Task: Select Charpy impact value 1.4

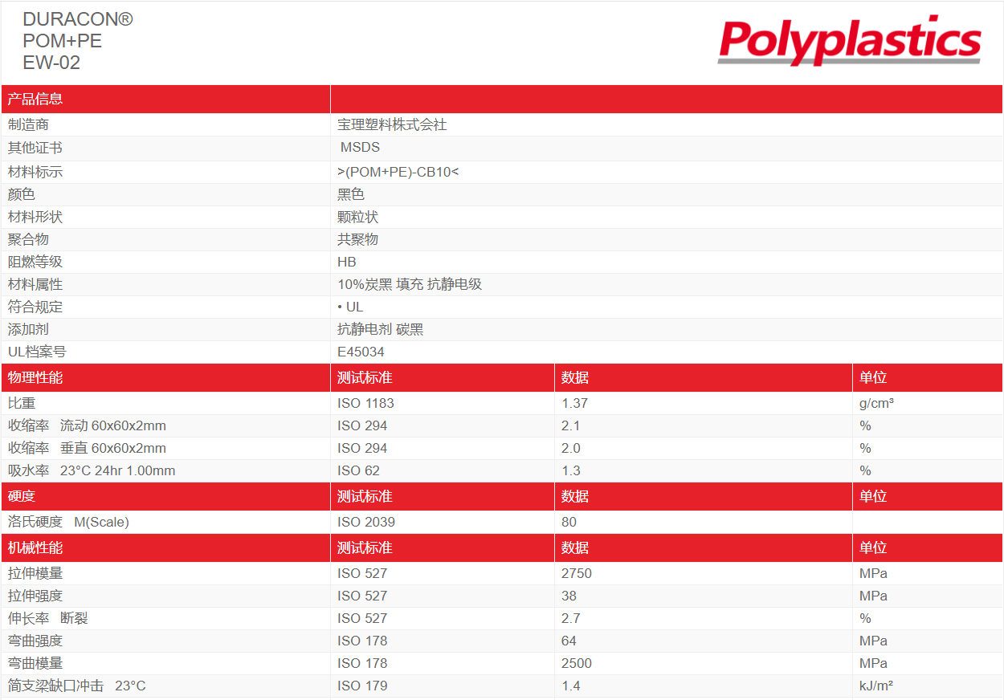Action: click(x=571, y=686)
